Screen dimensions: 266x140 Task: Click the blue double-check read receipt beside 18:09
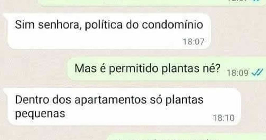pyautogui.click(x=257, y=72)
